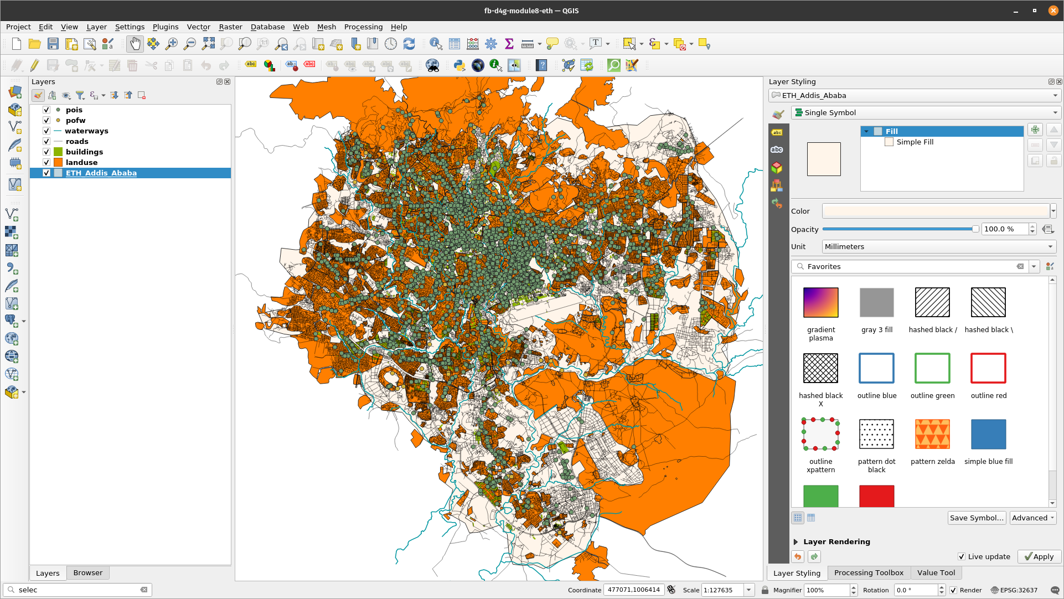Open the Python Console icon
This screenshot has height=599, width=1064.
459,65
